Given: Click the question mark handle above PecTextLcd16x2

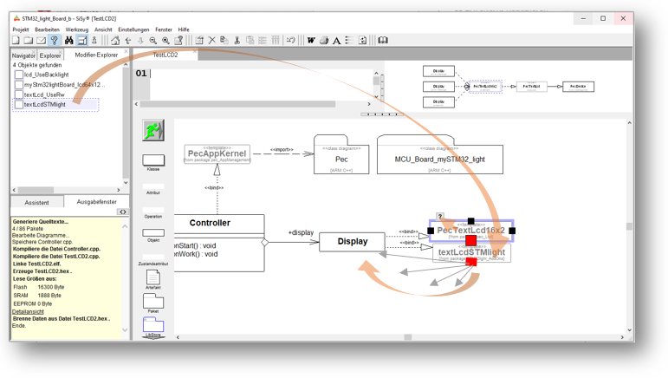Looking at the screenshot, I should tap(440, 217).
